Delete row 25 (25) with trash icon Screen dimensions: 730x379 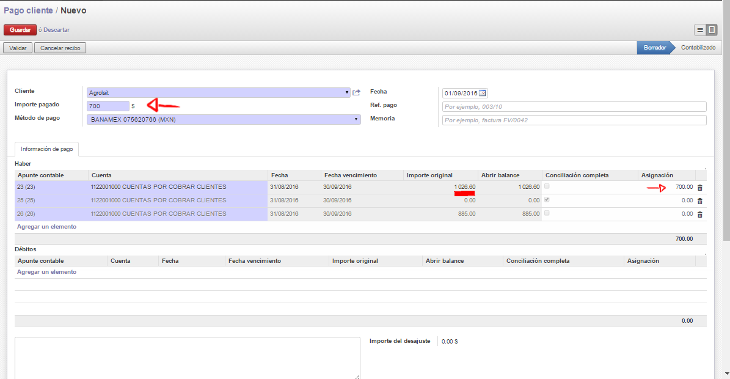pos(699,201)
